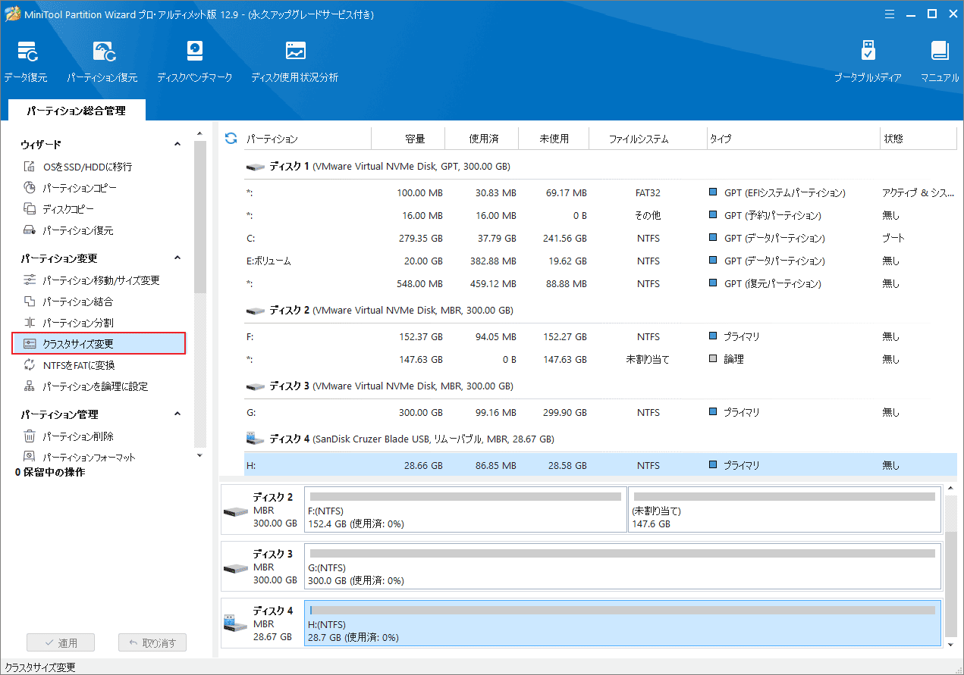Create ブータブルメディア
964x675 pixels.
[868, 61]
